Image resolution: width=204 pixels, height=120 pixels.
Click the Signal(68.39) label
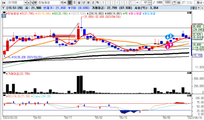[41, 96]
